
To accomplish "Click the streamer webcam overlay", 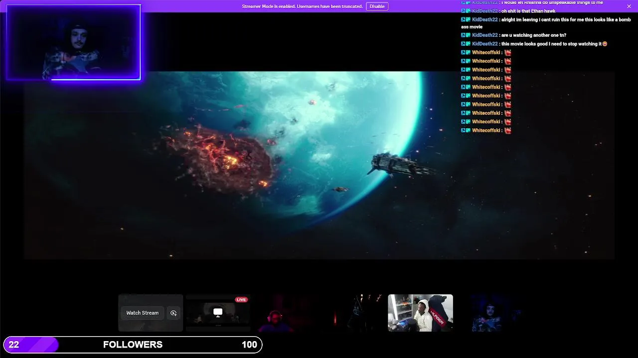I will tap(73, 42).
